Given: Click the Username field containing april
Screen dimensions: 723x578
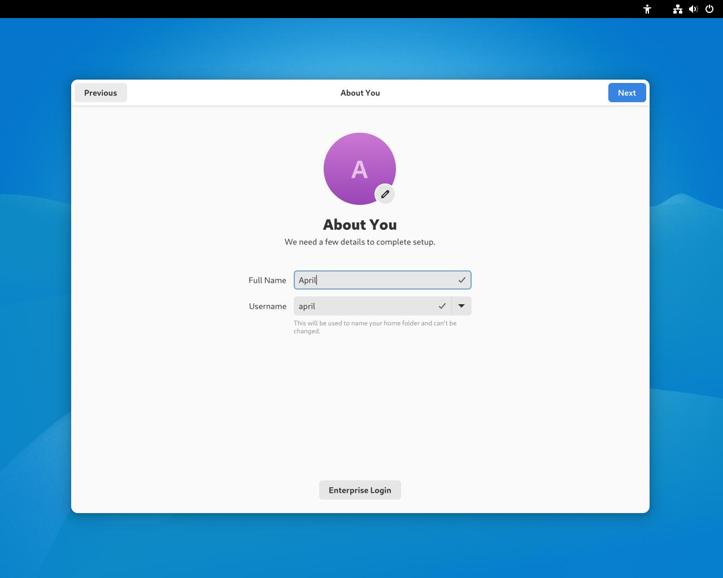Looking at the screenshot, I should coord(372,306).
